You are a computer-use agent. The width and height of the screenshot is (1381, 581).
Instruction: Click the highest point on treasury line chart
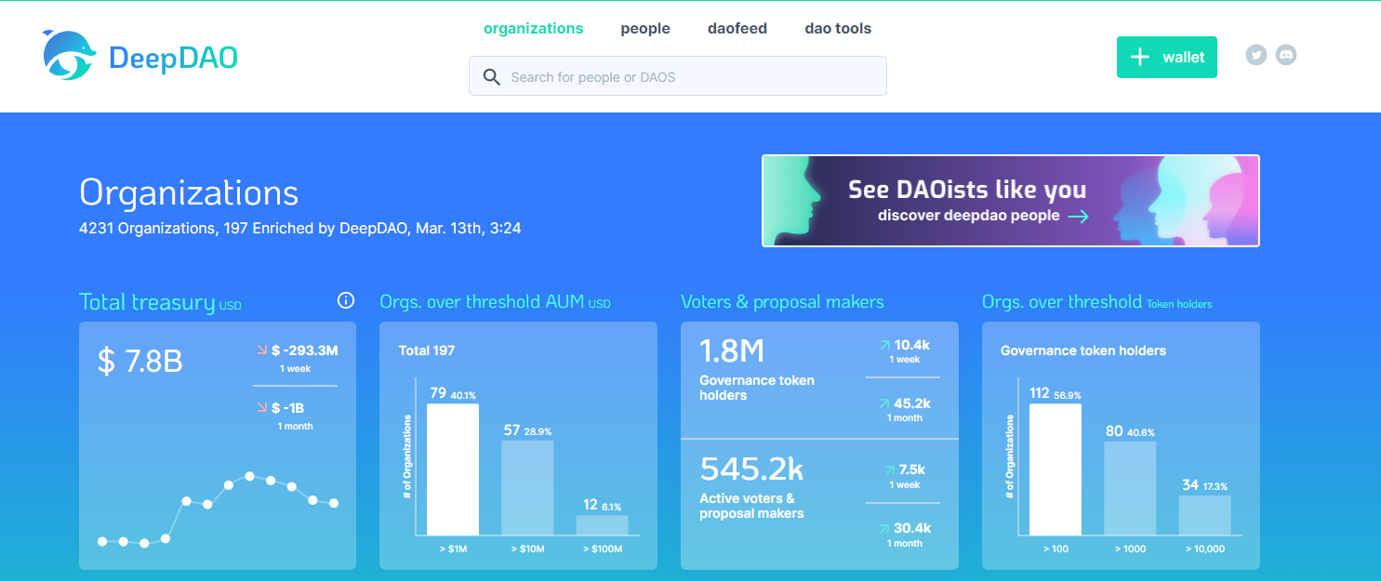point(249,476)
